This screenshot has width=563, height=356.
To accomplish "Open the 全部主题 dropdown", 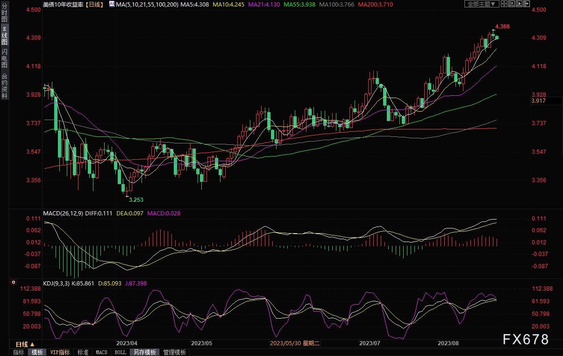I will click(x=481, y=4).
